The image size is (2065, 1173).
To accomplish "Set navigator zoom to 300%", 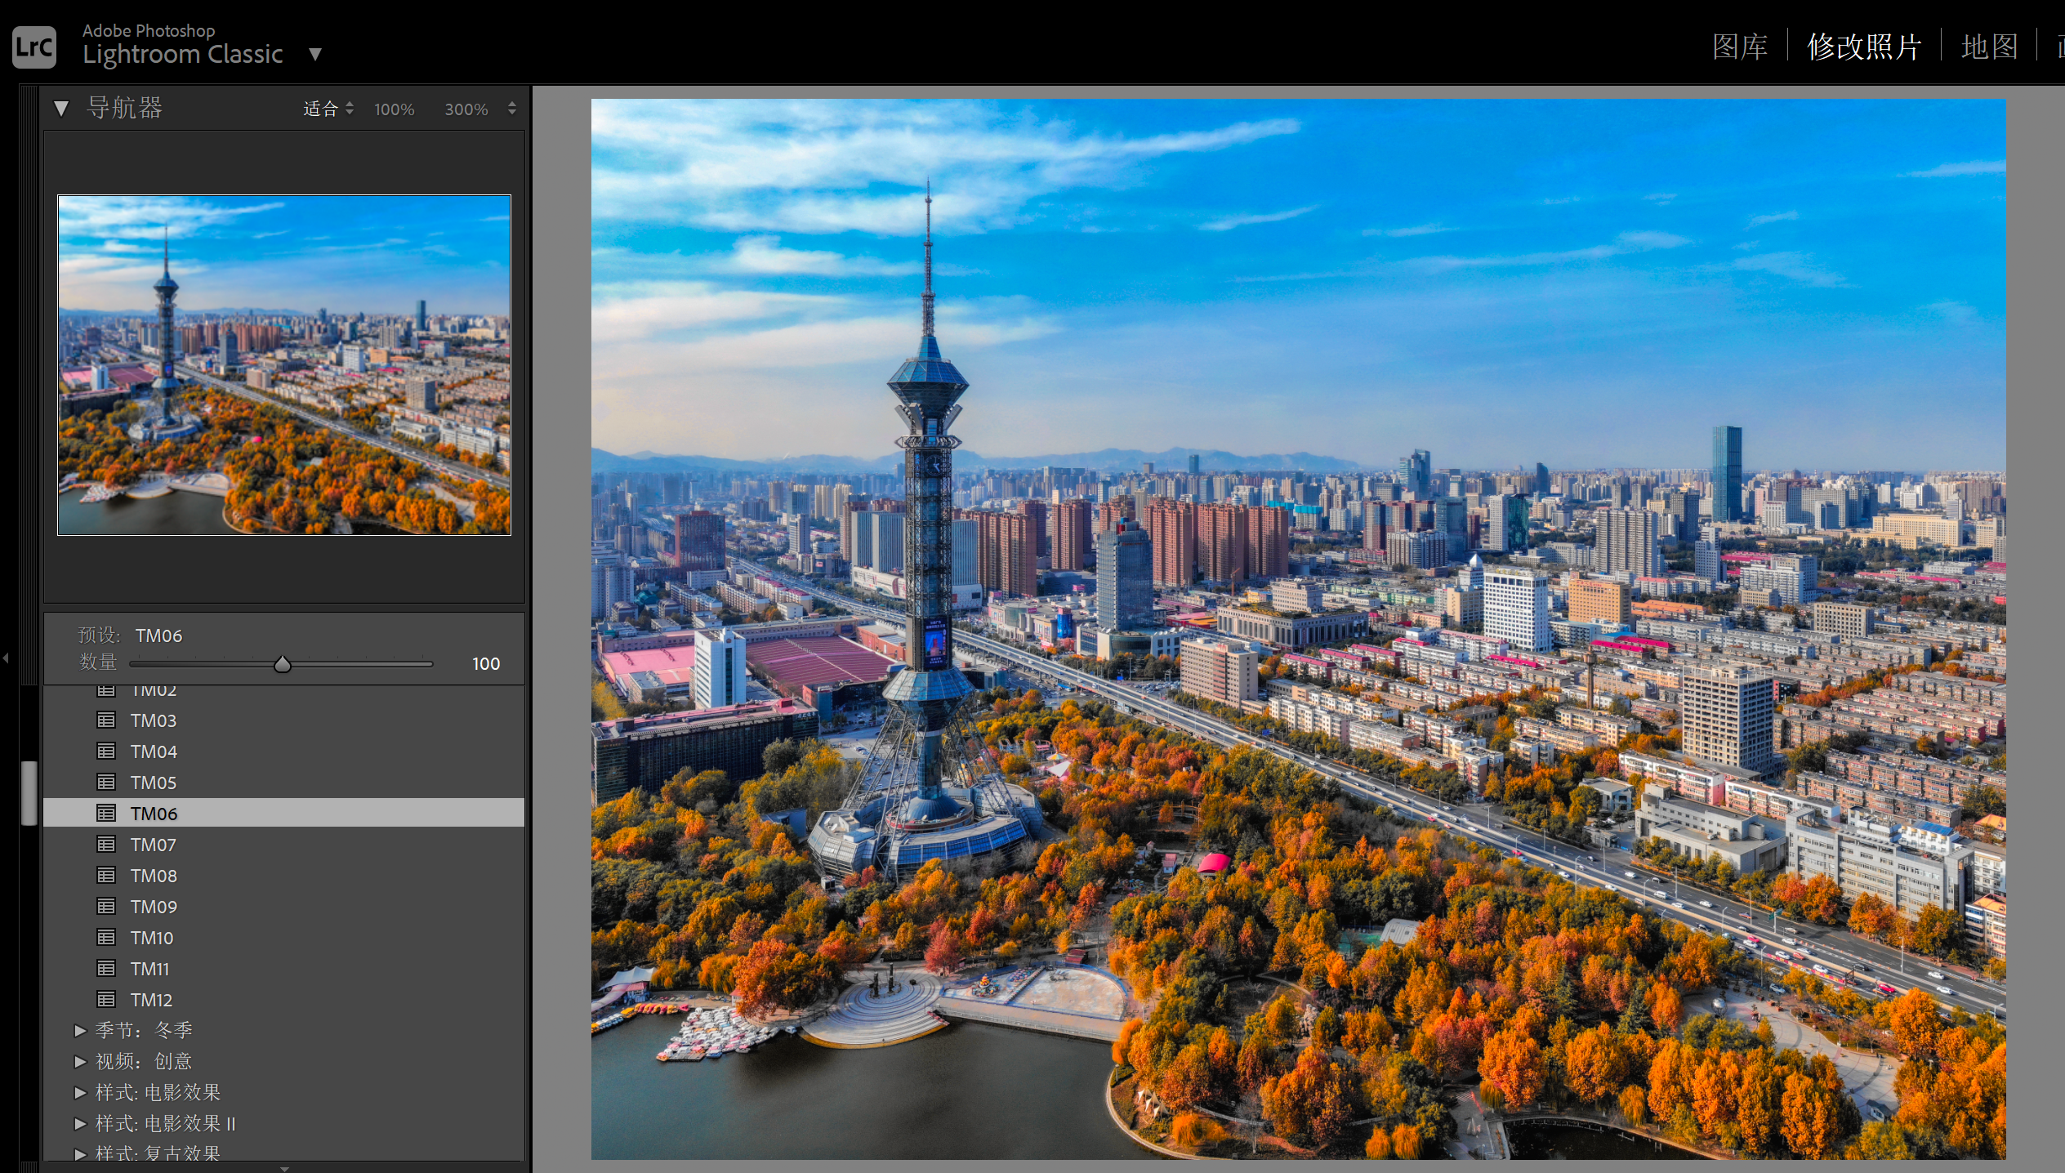I will [466, 109].
